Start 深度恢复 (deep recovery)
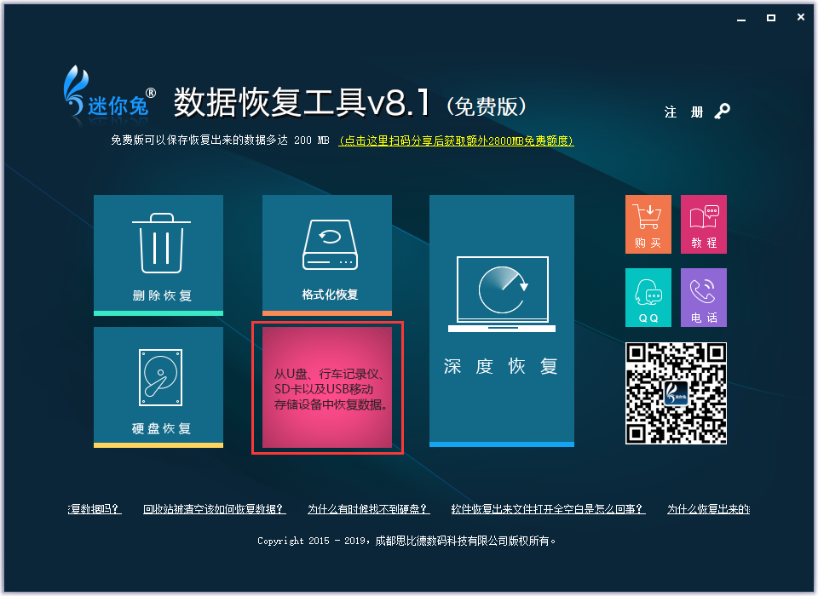818x596 pixels. pos(501,321)
